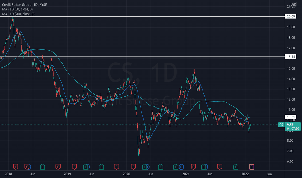302x178 pixels.
Task: Click the CS symbol tag on price scale
Action: [281, 125]
